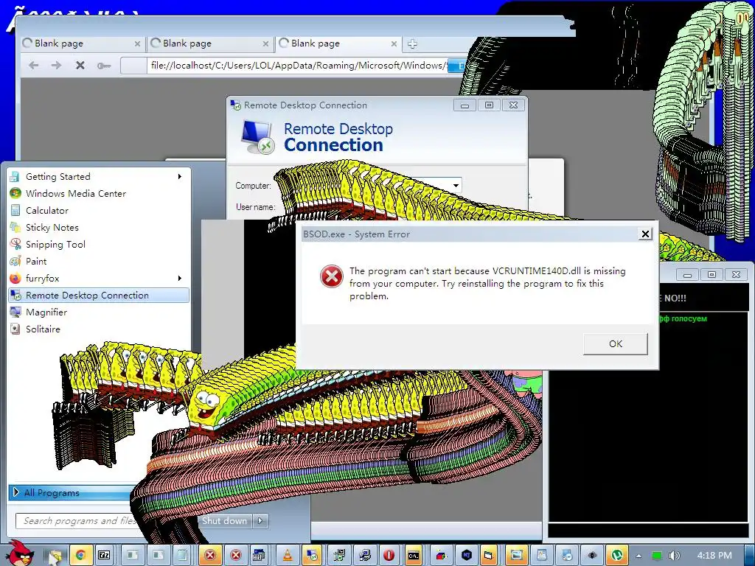The width and height of the screenshot is (755, 566).
Task: Click the 4:18 PM clock
Action: click(714, 556)
